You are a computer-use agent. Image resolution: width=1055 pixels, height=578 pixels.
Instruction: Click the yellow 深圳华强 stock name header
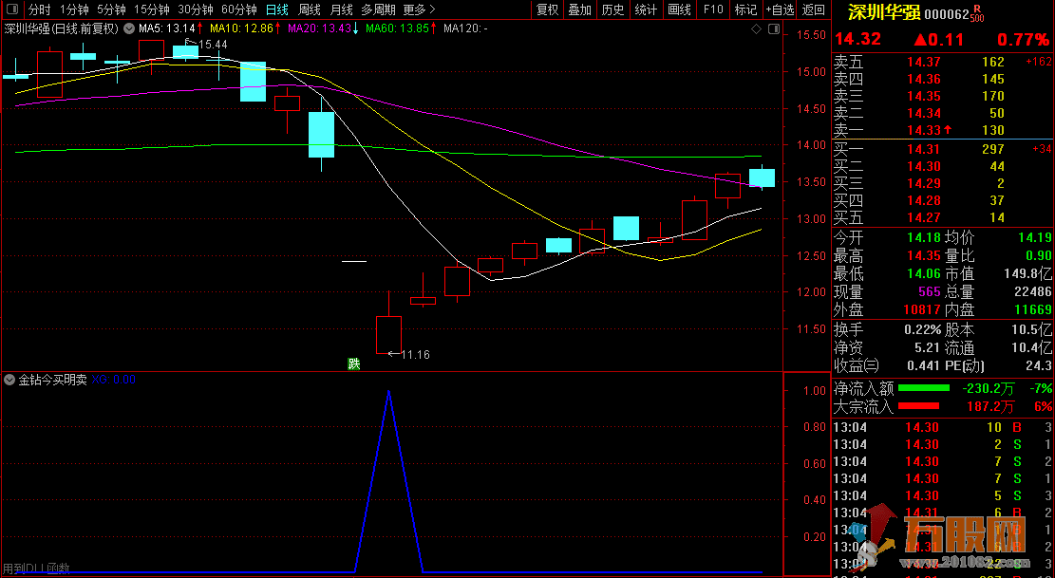[884, 12]
